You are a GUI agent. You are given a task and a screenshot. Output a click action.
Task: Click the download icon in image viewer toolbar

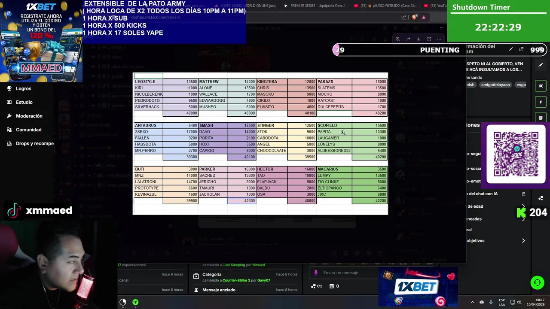(x=419, y=39)
